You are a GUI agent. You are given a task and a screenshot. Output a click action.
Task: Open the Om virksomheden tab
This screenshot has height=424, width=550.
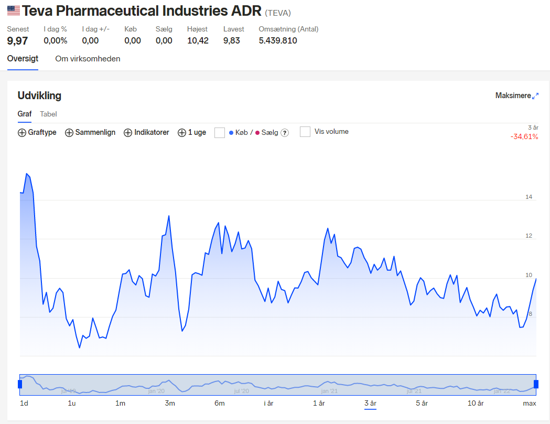pyautogui.click(x=88, y=59)
